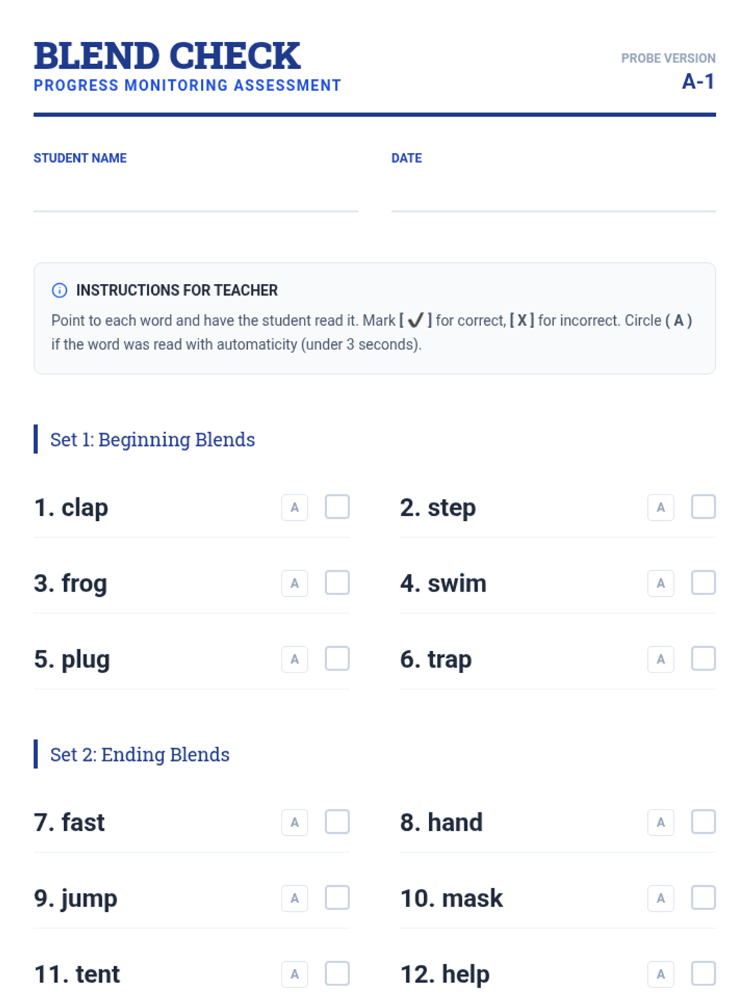This screenshot has height=998, width=749.
Task: Circle the A box for fast
Action: 295,822
